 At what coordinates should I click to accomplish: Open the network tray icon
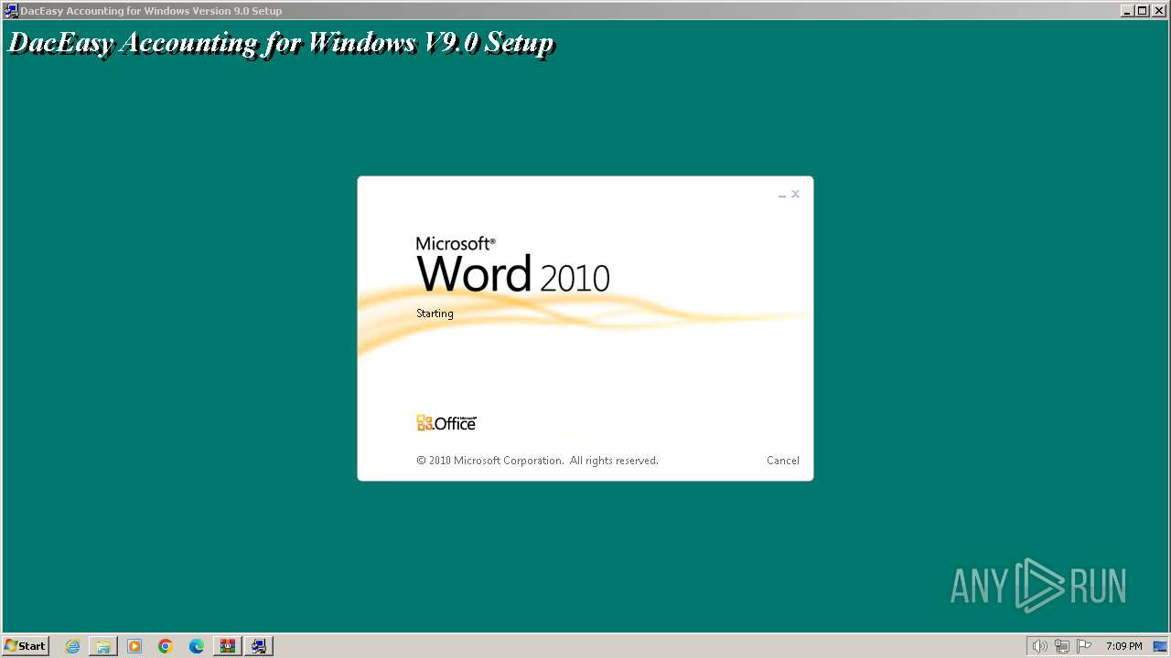coord(1062,646)
